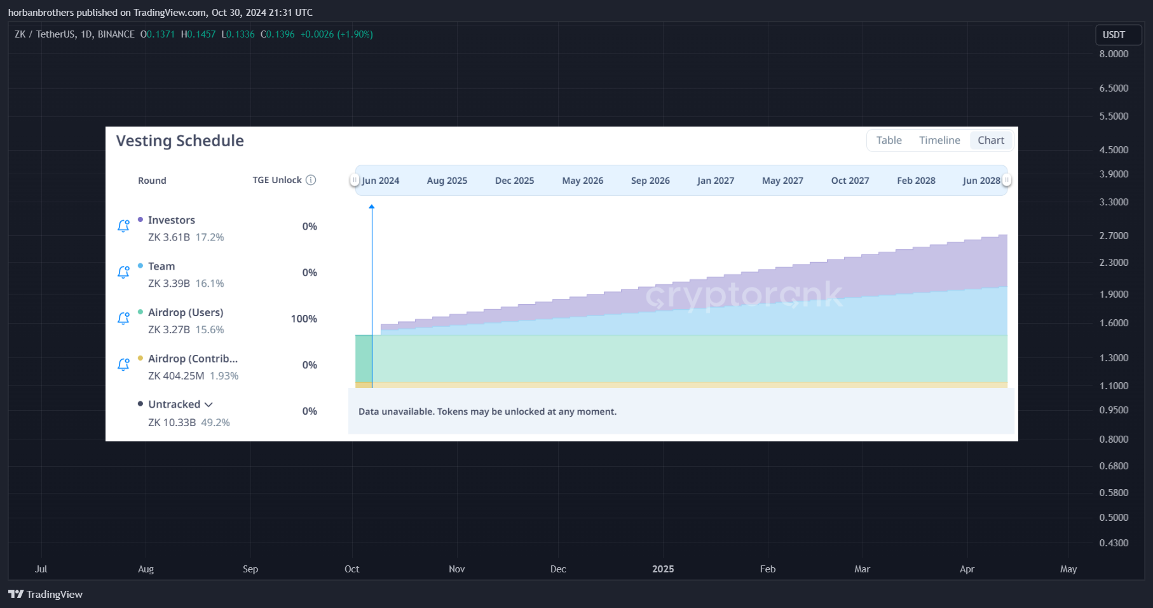Image resolution: width=1153 pixels, height=608 pixels.
Task: Click the USDT currency button
Action: [1118, 35]
